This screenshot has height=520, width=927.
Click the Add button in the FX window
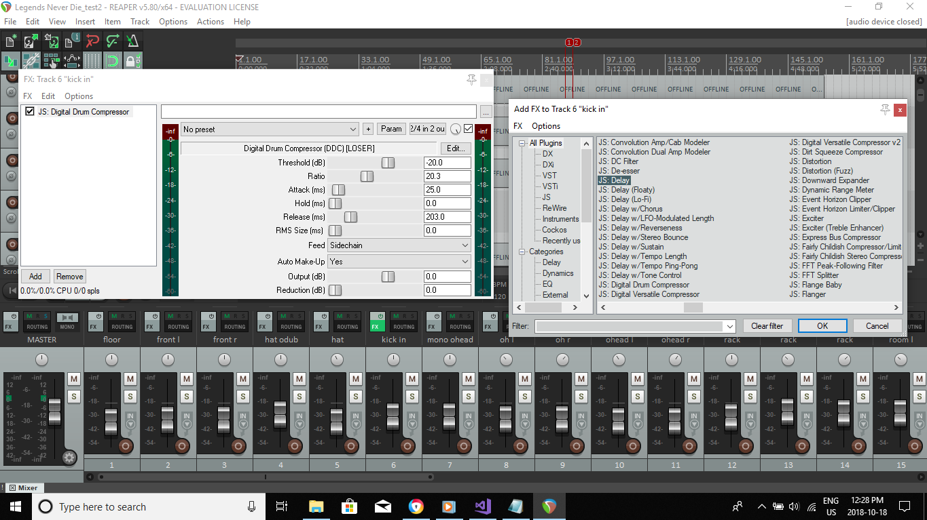35,276
